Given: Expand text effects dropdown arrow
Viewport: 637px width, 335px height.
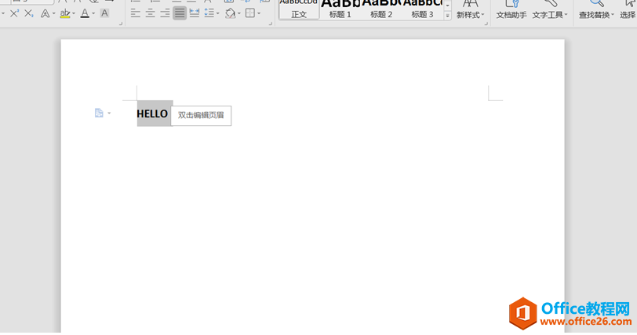Looking at the screenshot, I should coord(53,14).
